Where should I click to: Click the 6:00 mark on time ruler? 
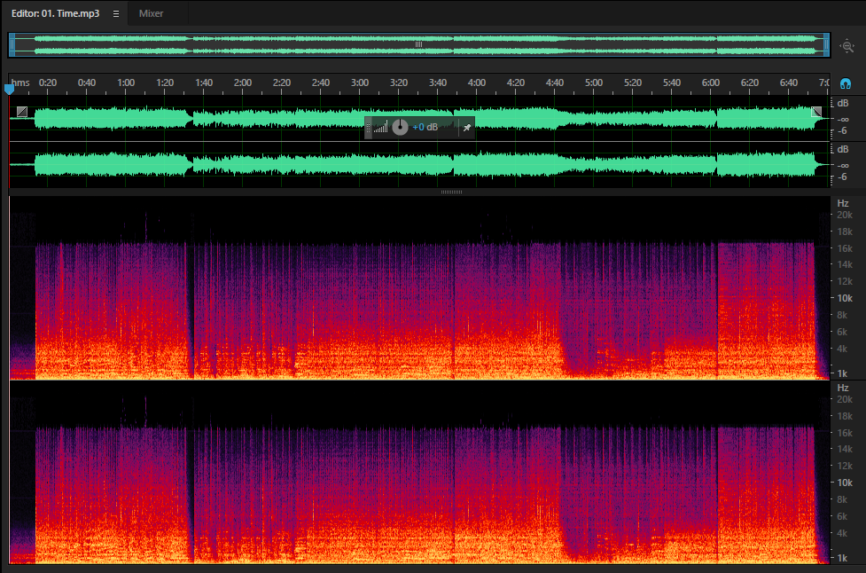(x=711, y=82)
